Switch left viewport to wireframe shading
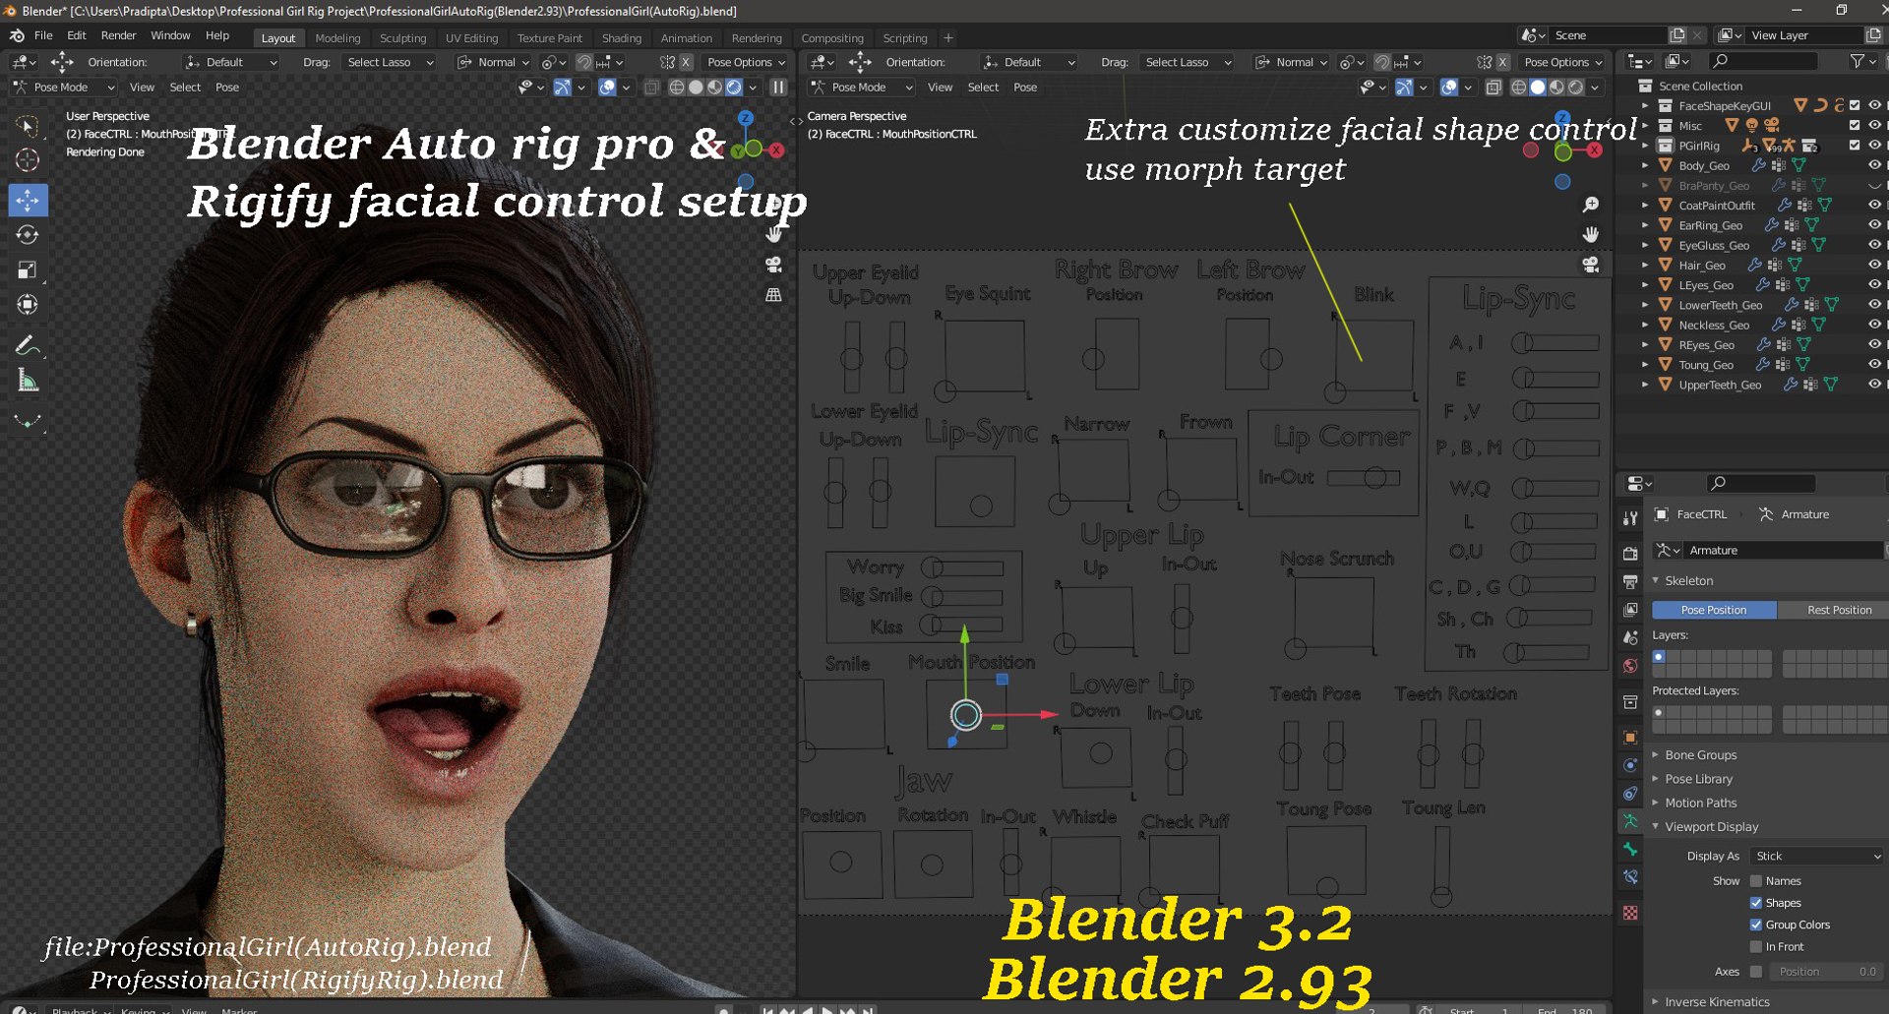Viewport: 1889px width, 1014px height. (x=677, y=88)
